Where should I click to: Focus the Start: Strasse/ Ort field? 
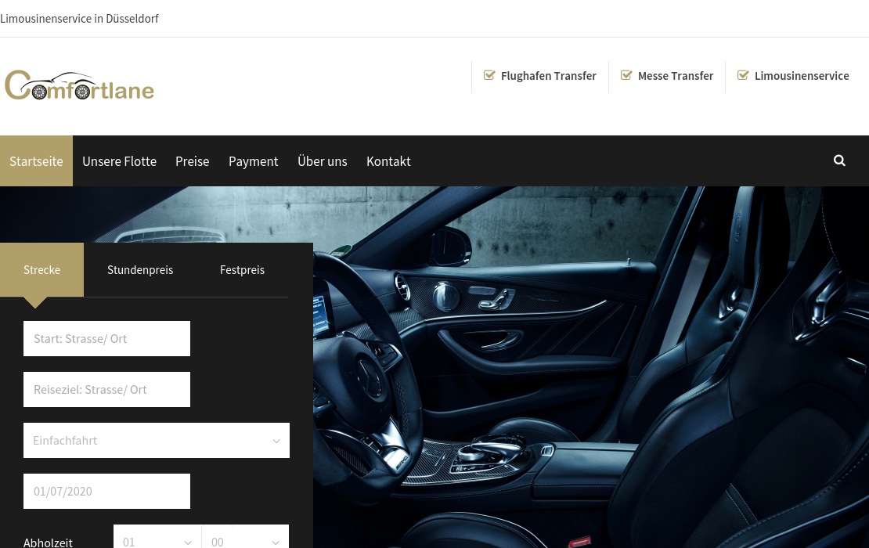[106, 339]
